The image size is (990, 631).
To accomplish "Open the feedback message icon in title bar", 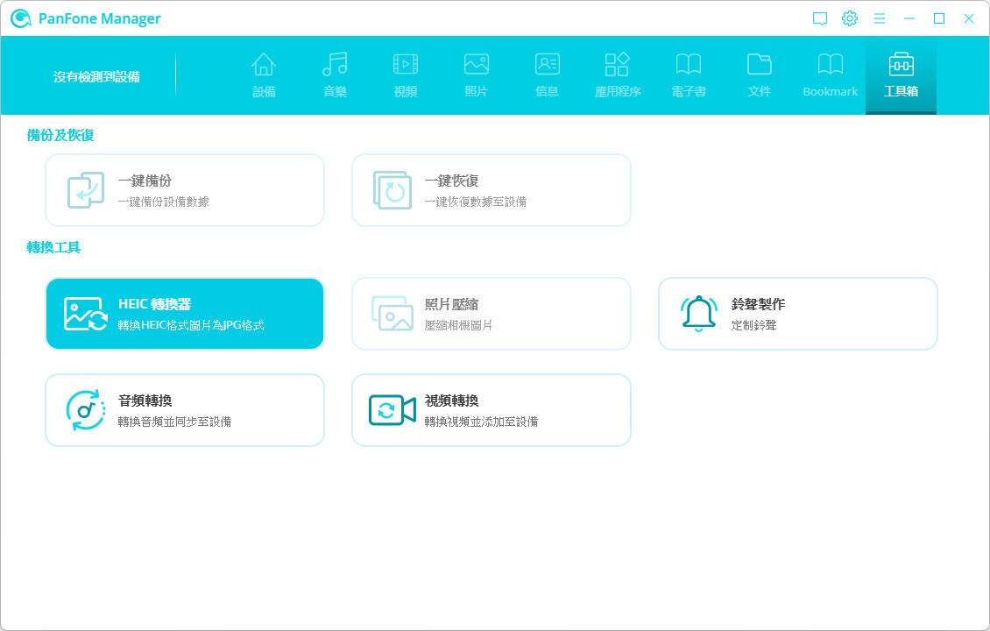I will coord(820,18).
